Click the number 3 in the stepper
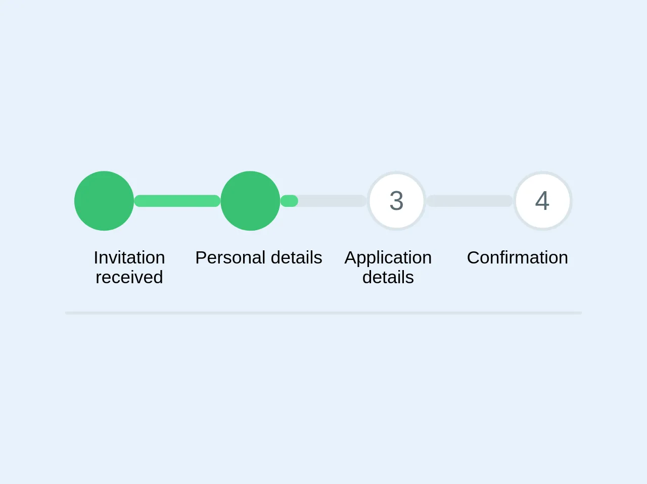The width and height of the screenshot is (647, 484). [x=396, y=201]
